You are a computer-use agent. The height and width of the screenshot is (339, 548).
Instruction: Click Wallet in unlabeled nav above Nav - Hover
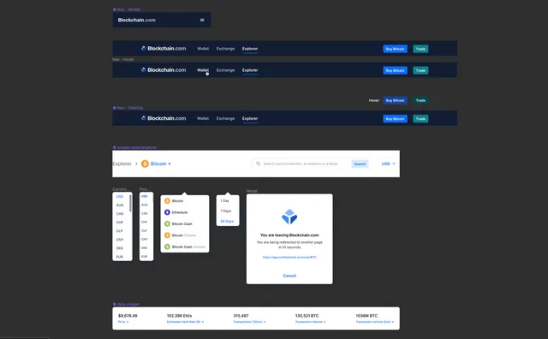(203, 49)
